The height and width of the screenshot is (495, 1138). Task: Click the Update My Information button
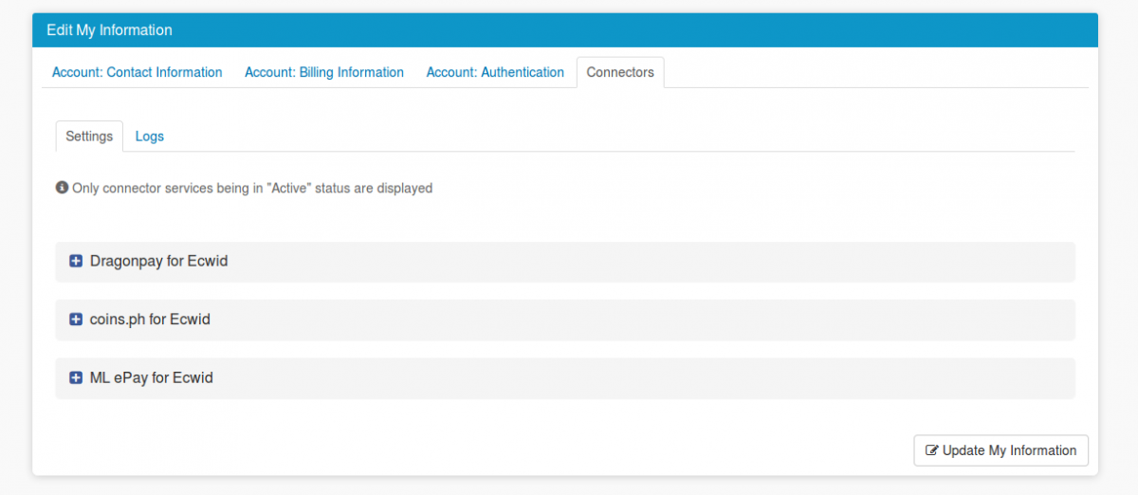[1000, 450]
